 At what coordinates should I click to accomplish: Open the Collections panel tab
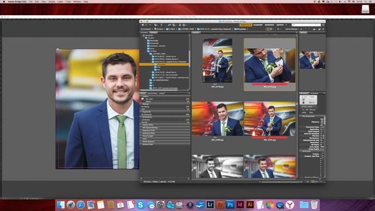pyautogui.click(x=152, y=93)
